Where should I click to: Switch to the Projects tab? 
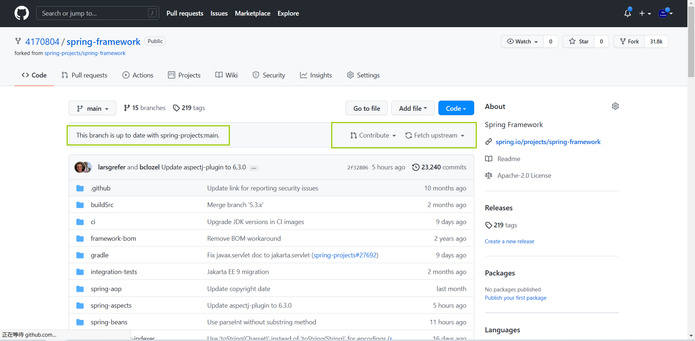[184, 75]
